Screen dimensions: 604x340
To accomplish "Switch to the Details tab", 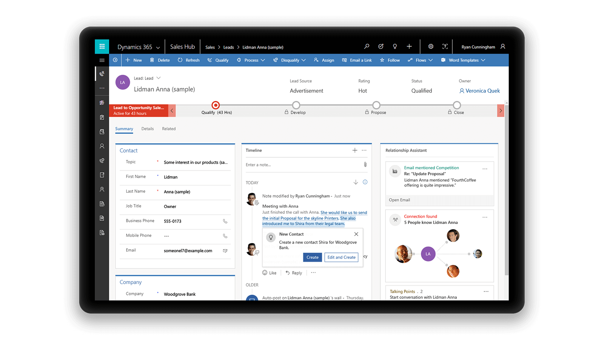I will pyautogui.click(x=148, y=129).
